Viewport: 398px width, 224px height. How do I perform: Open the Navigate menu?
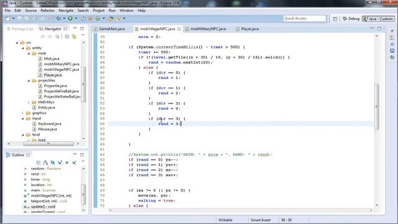(66, 11)
